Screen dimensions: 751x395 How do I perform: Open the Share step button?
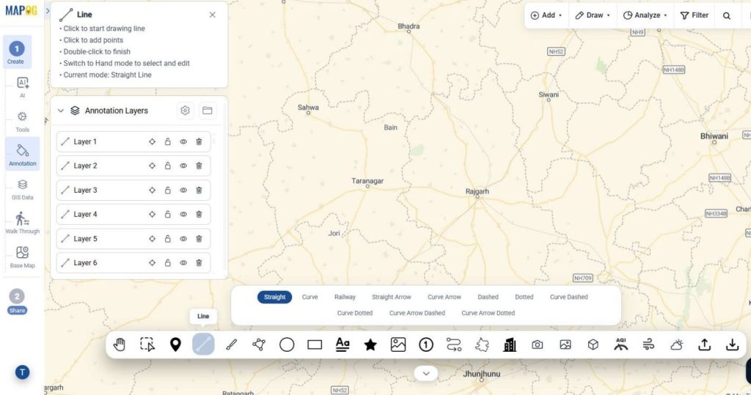(17, 302)
